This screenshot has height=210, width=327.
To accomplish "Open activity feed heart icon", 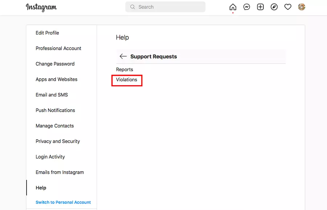I will 288,7.
